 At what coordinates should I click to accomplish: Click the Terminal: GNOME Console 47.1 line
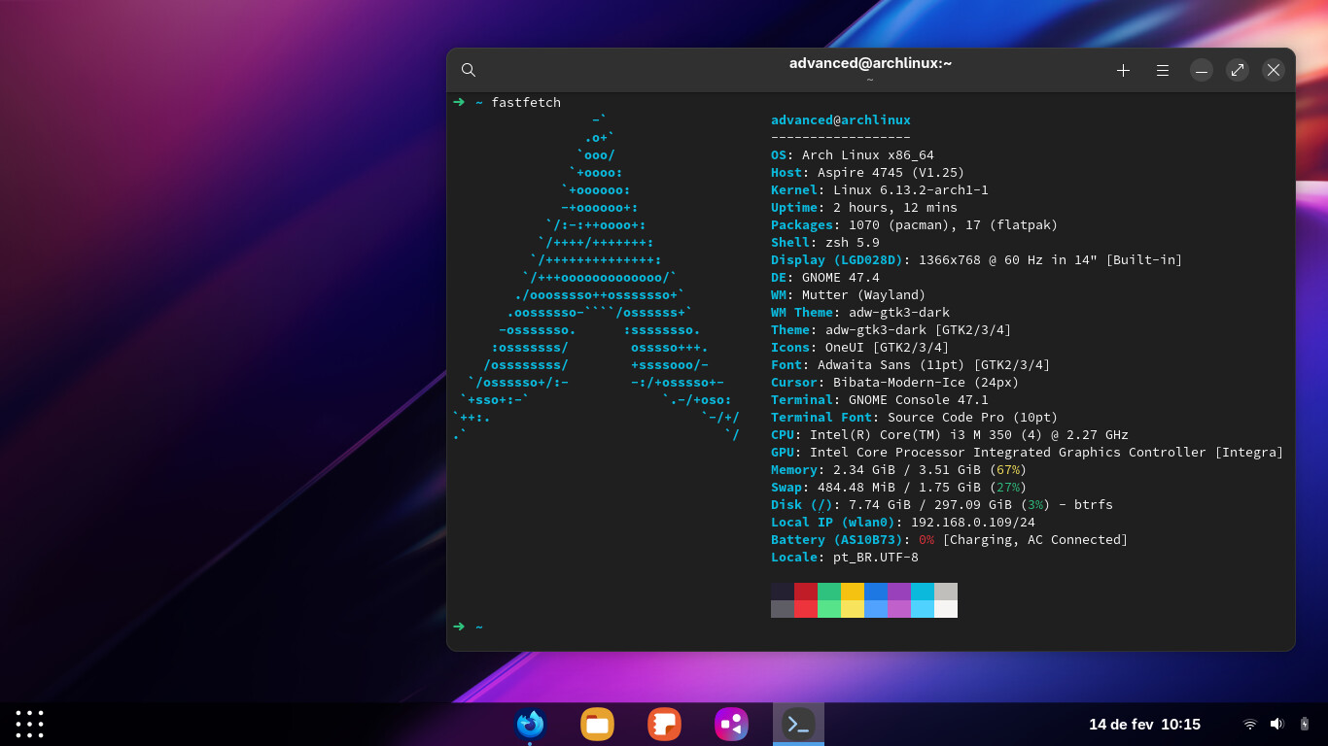(880, 399)
